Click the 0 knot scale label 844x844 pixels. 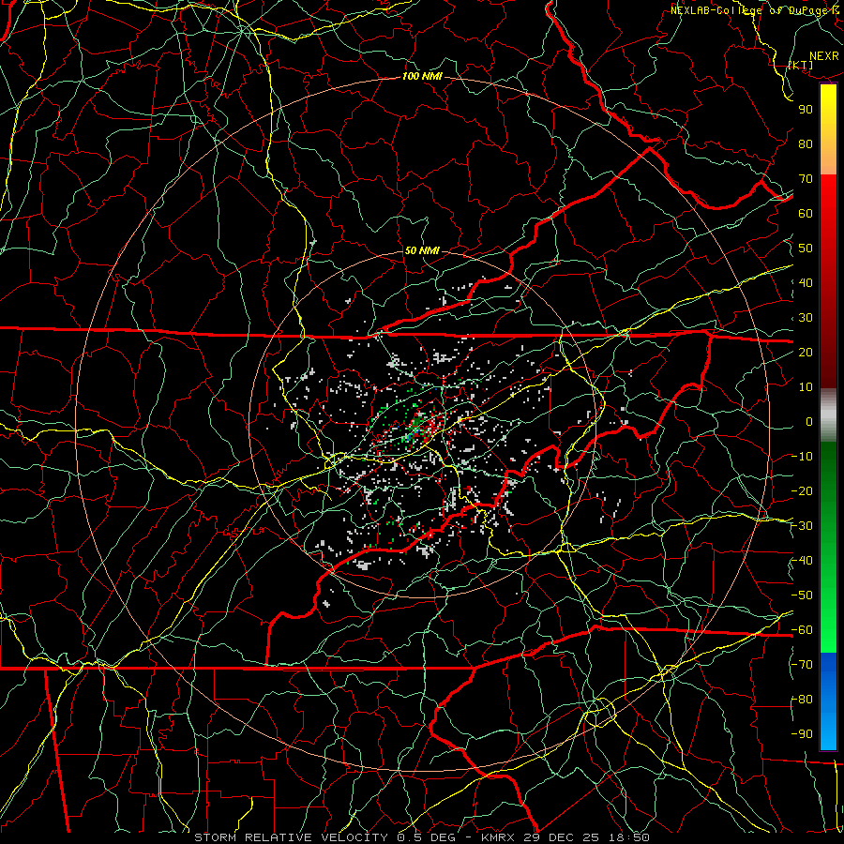tap(809, 422)
